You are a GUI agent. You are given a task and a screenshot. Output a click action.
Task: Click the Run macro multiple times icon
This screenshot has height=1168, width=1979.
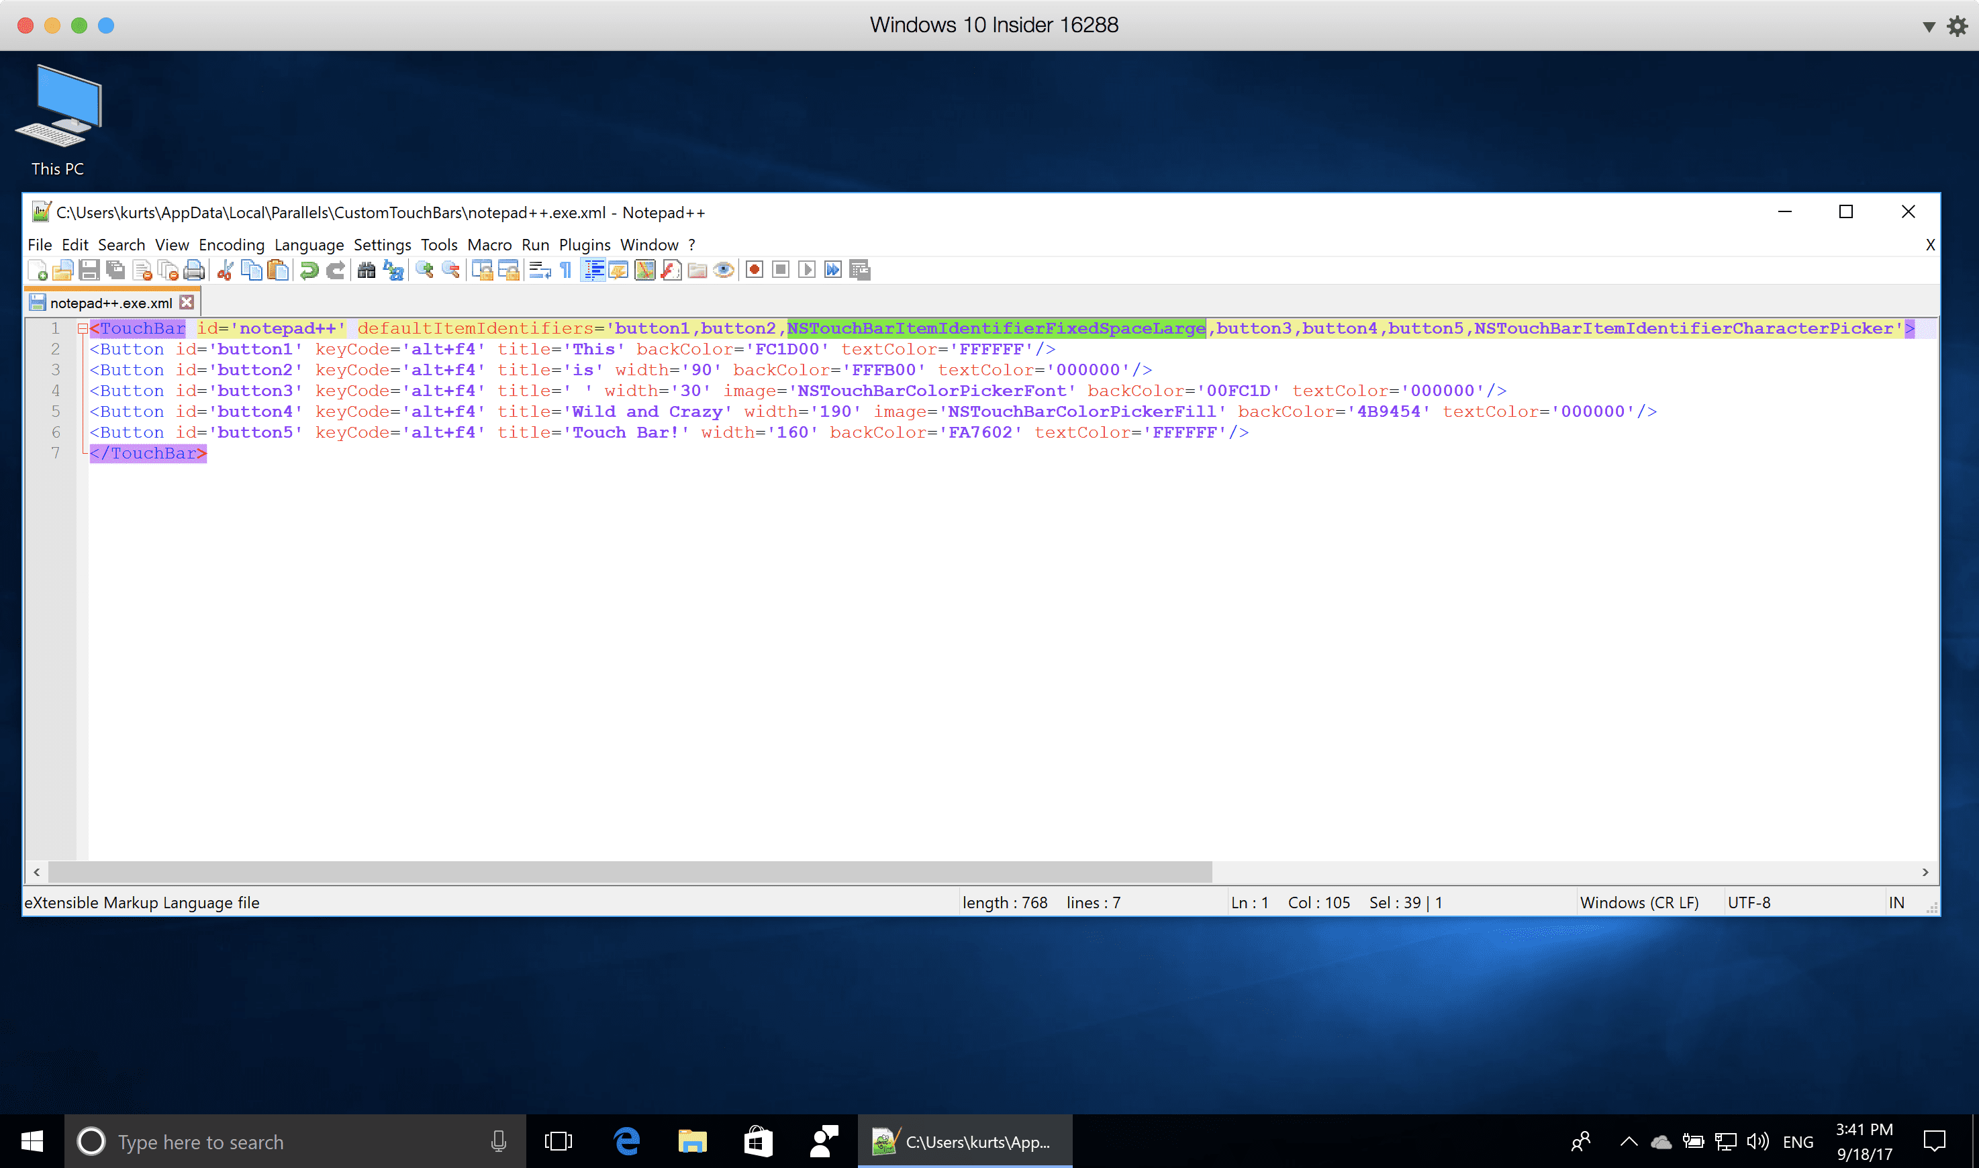pyautogui.click(x=833, y=270)
